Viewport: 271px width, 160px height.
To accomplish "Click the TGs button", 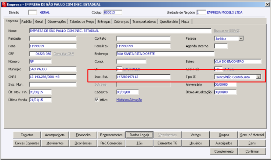I will pos(140,143).
